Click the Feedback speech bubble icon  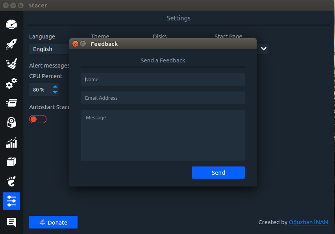click(x=11, y=222)
